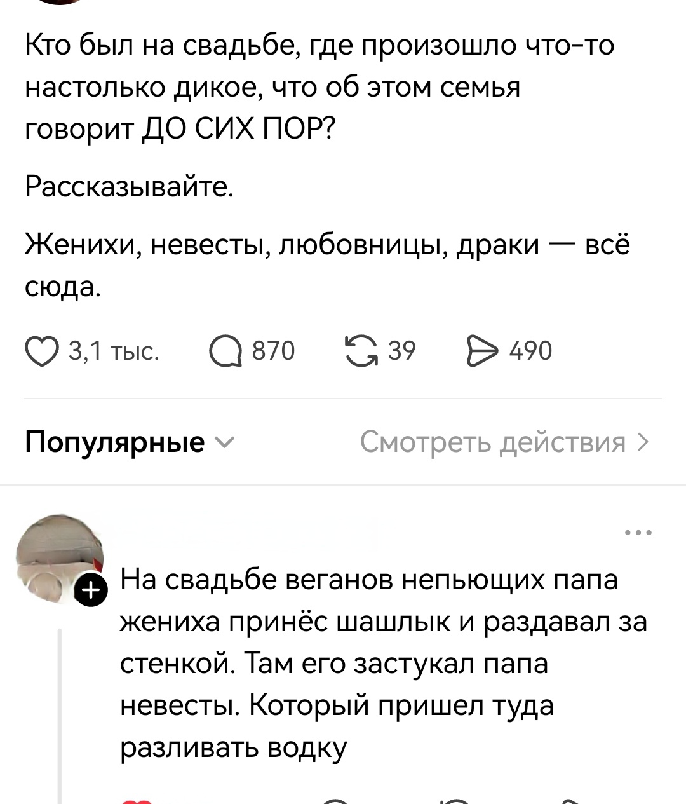Tap the 870 comments count
This screenshot has width=686, height=804.
(274, 351)
